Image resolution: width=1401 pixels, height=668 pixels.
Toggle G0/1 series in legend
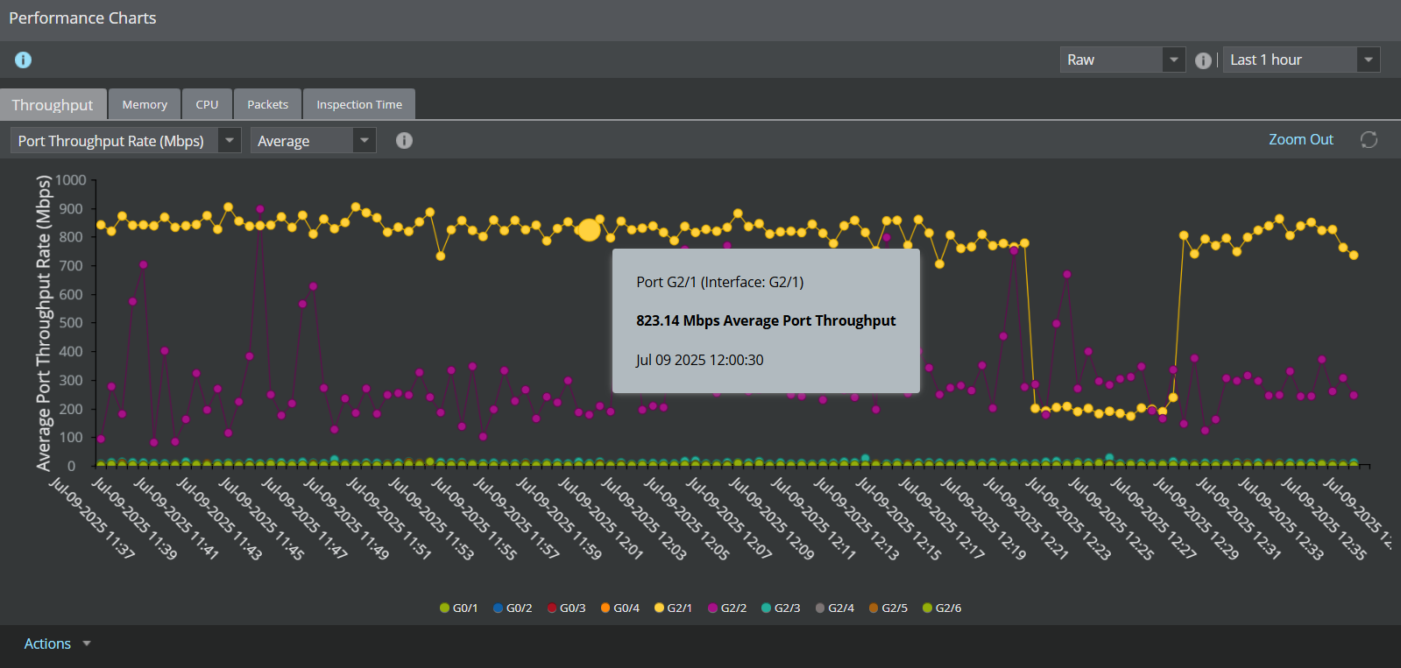(x=458, y=608)
